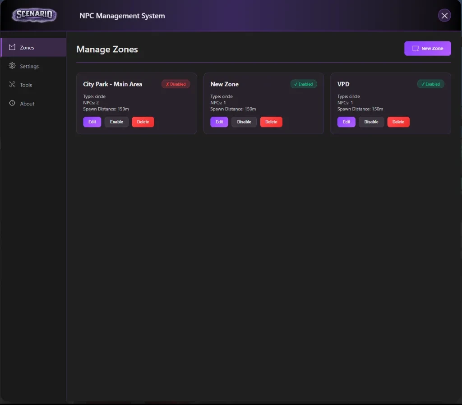462x405 pixels.
Task: Click the Scenario logo
Action: point(34,15)
